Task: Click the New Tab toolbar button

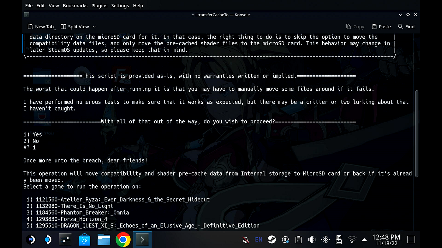Action: coord(41,27)
